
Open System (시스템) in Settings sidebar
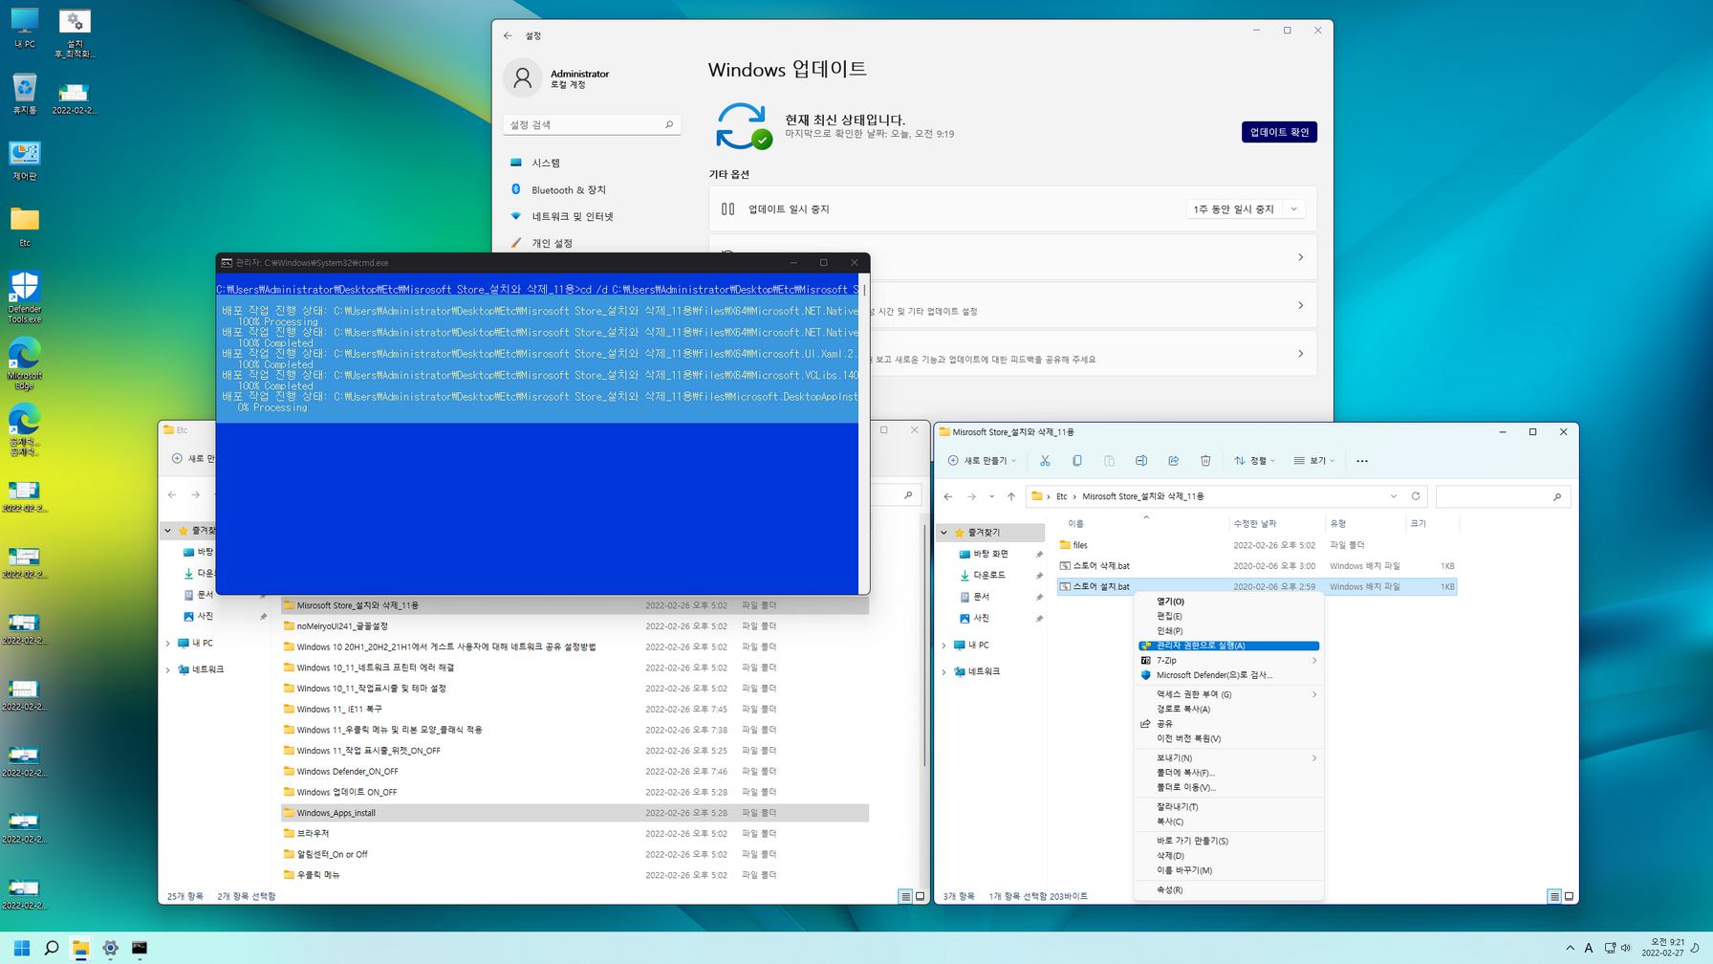(x=592, y=163)
